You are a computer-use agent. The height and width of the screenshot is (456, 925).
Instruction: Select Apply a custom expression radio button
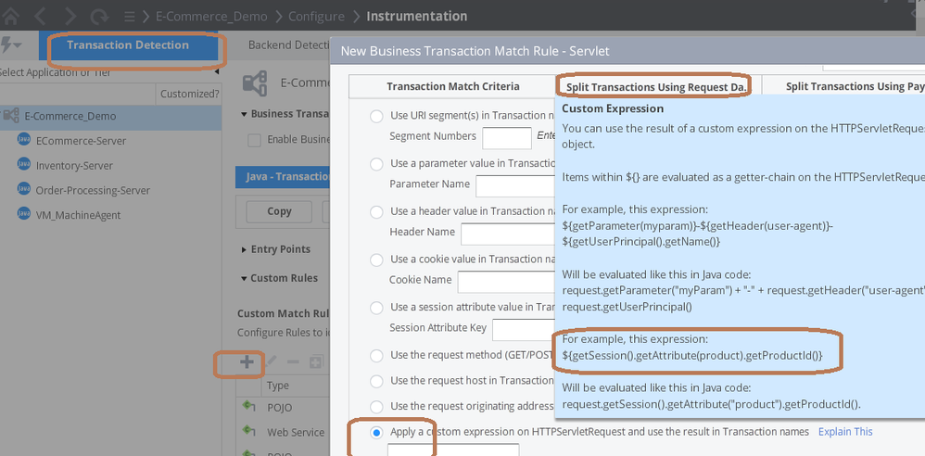pos(376,432)
